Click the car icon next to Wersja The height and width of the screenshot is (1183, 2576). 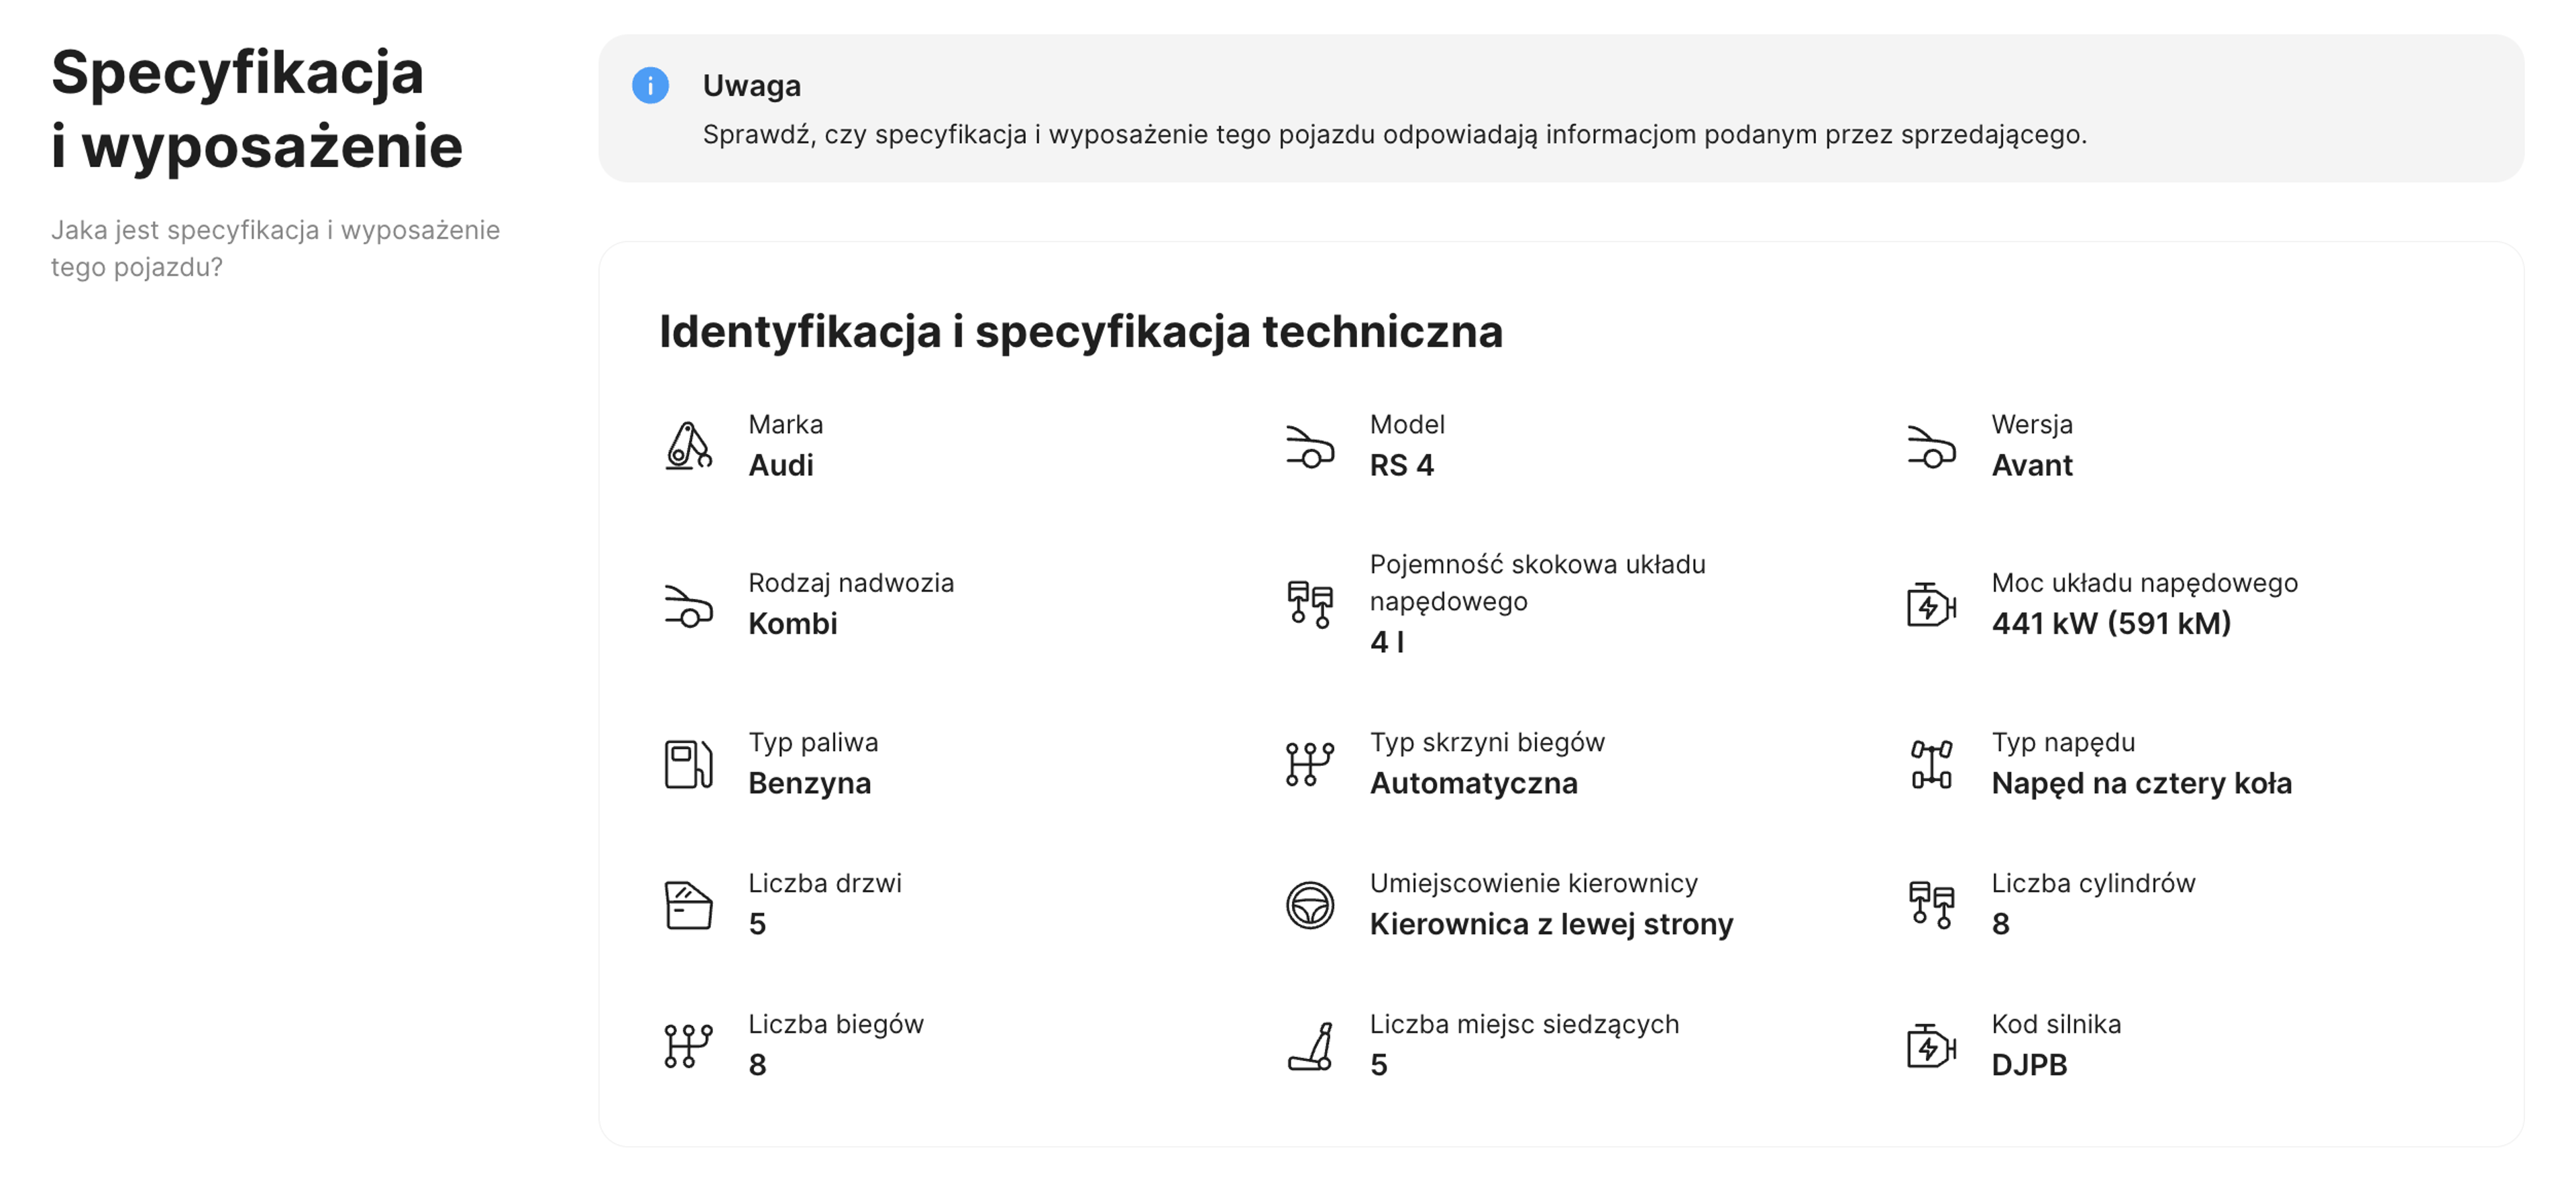(x=1932, y=446)
